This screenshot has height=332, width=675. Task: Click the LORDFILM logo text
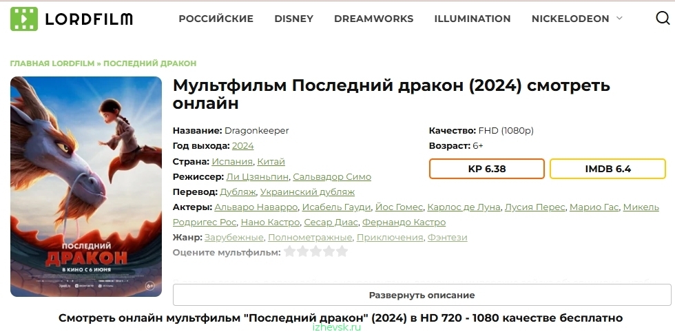89,19
